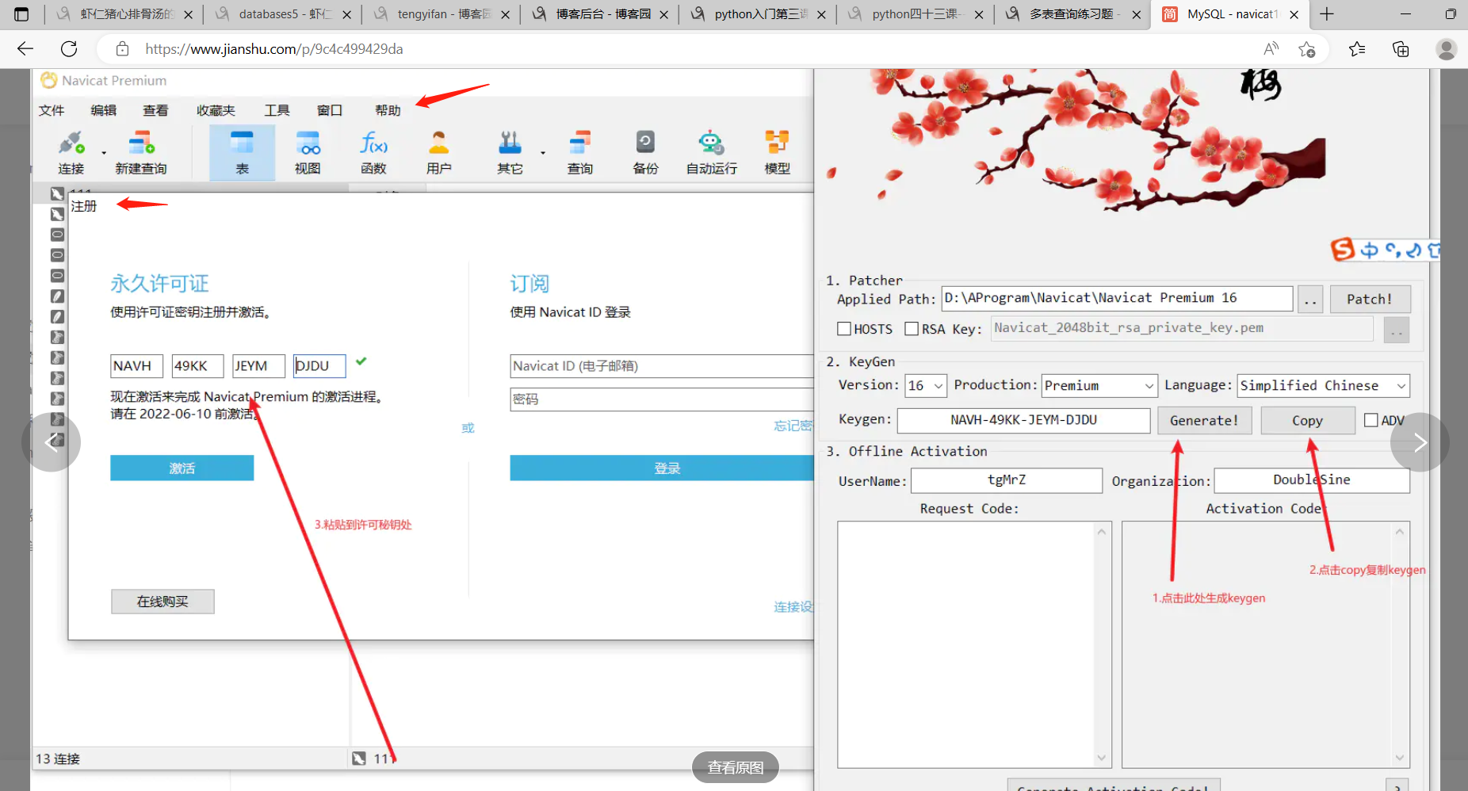Image resolution: width=1468 pixels, height=791 pixels.
Task: Open the Language dropdown Simplified Chinese
Action: (x=1324, y=386)
